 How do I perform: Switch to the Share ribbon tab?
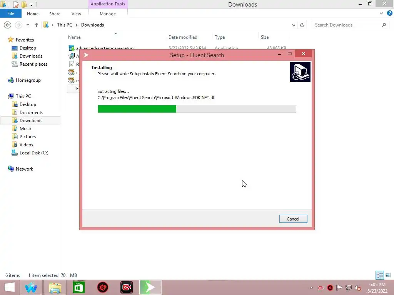[55, 14]
